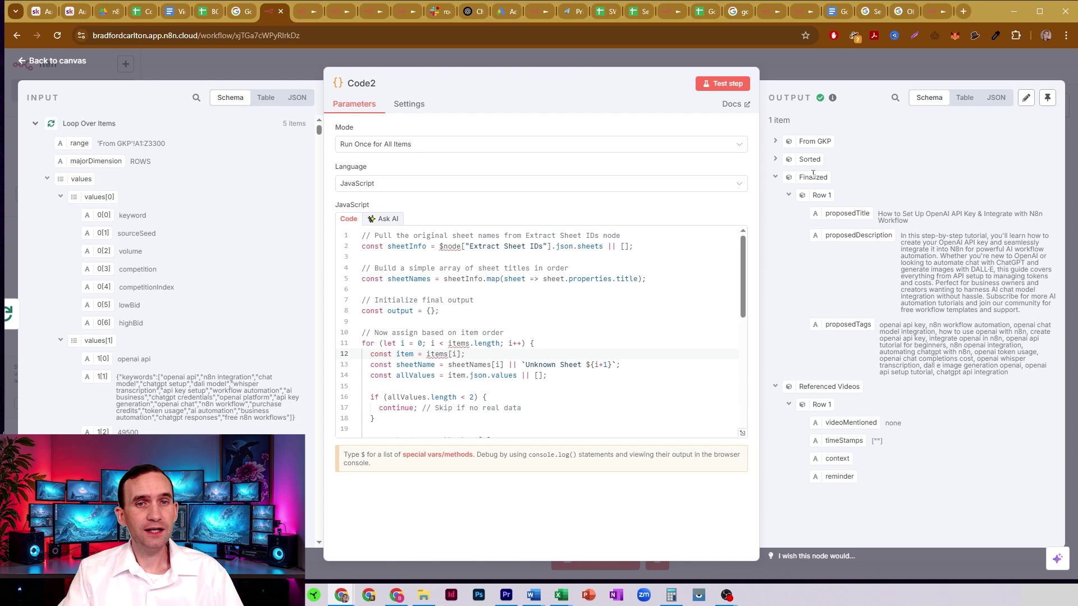Switch input view to Table
This screenshot has width=1078, height=606.
(266, 98)
